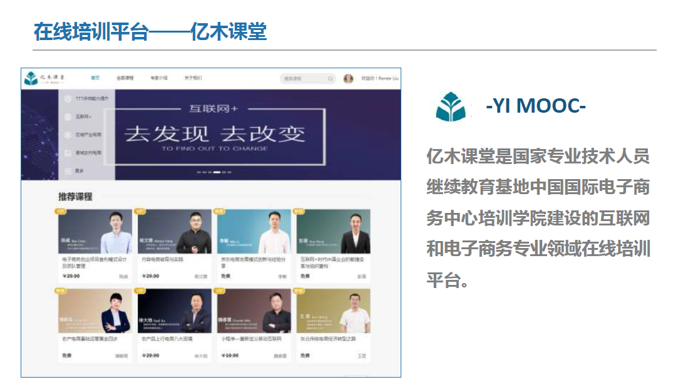Click inside the course search field
Image resolution: width=688 pixels, height=387 pixels.
tap(304, 78)
